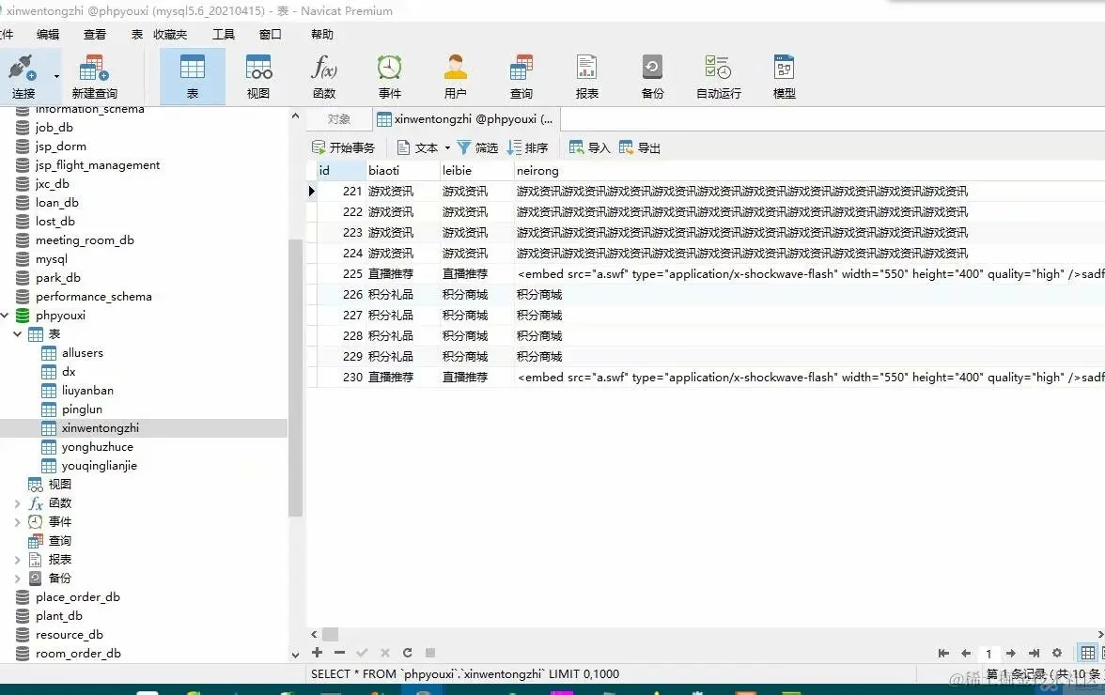Open the Connection tool in the toolbar
This screenshot has height=695, width=1105.
(x=23, y=76)
